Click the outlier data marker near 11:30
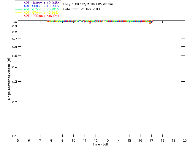Screen dimensions: 190x152 pos(90,23)
